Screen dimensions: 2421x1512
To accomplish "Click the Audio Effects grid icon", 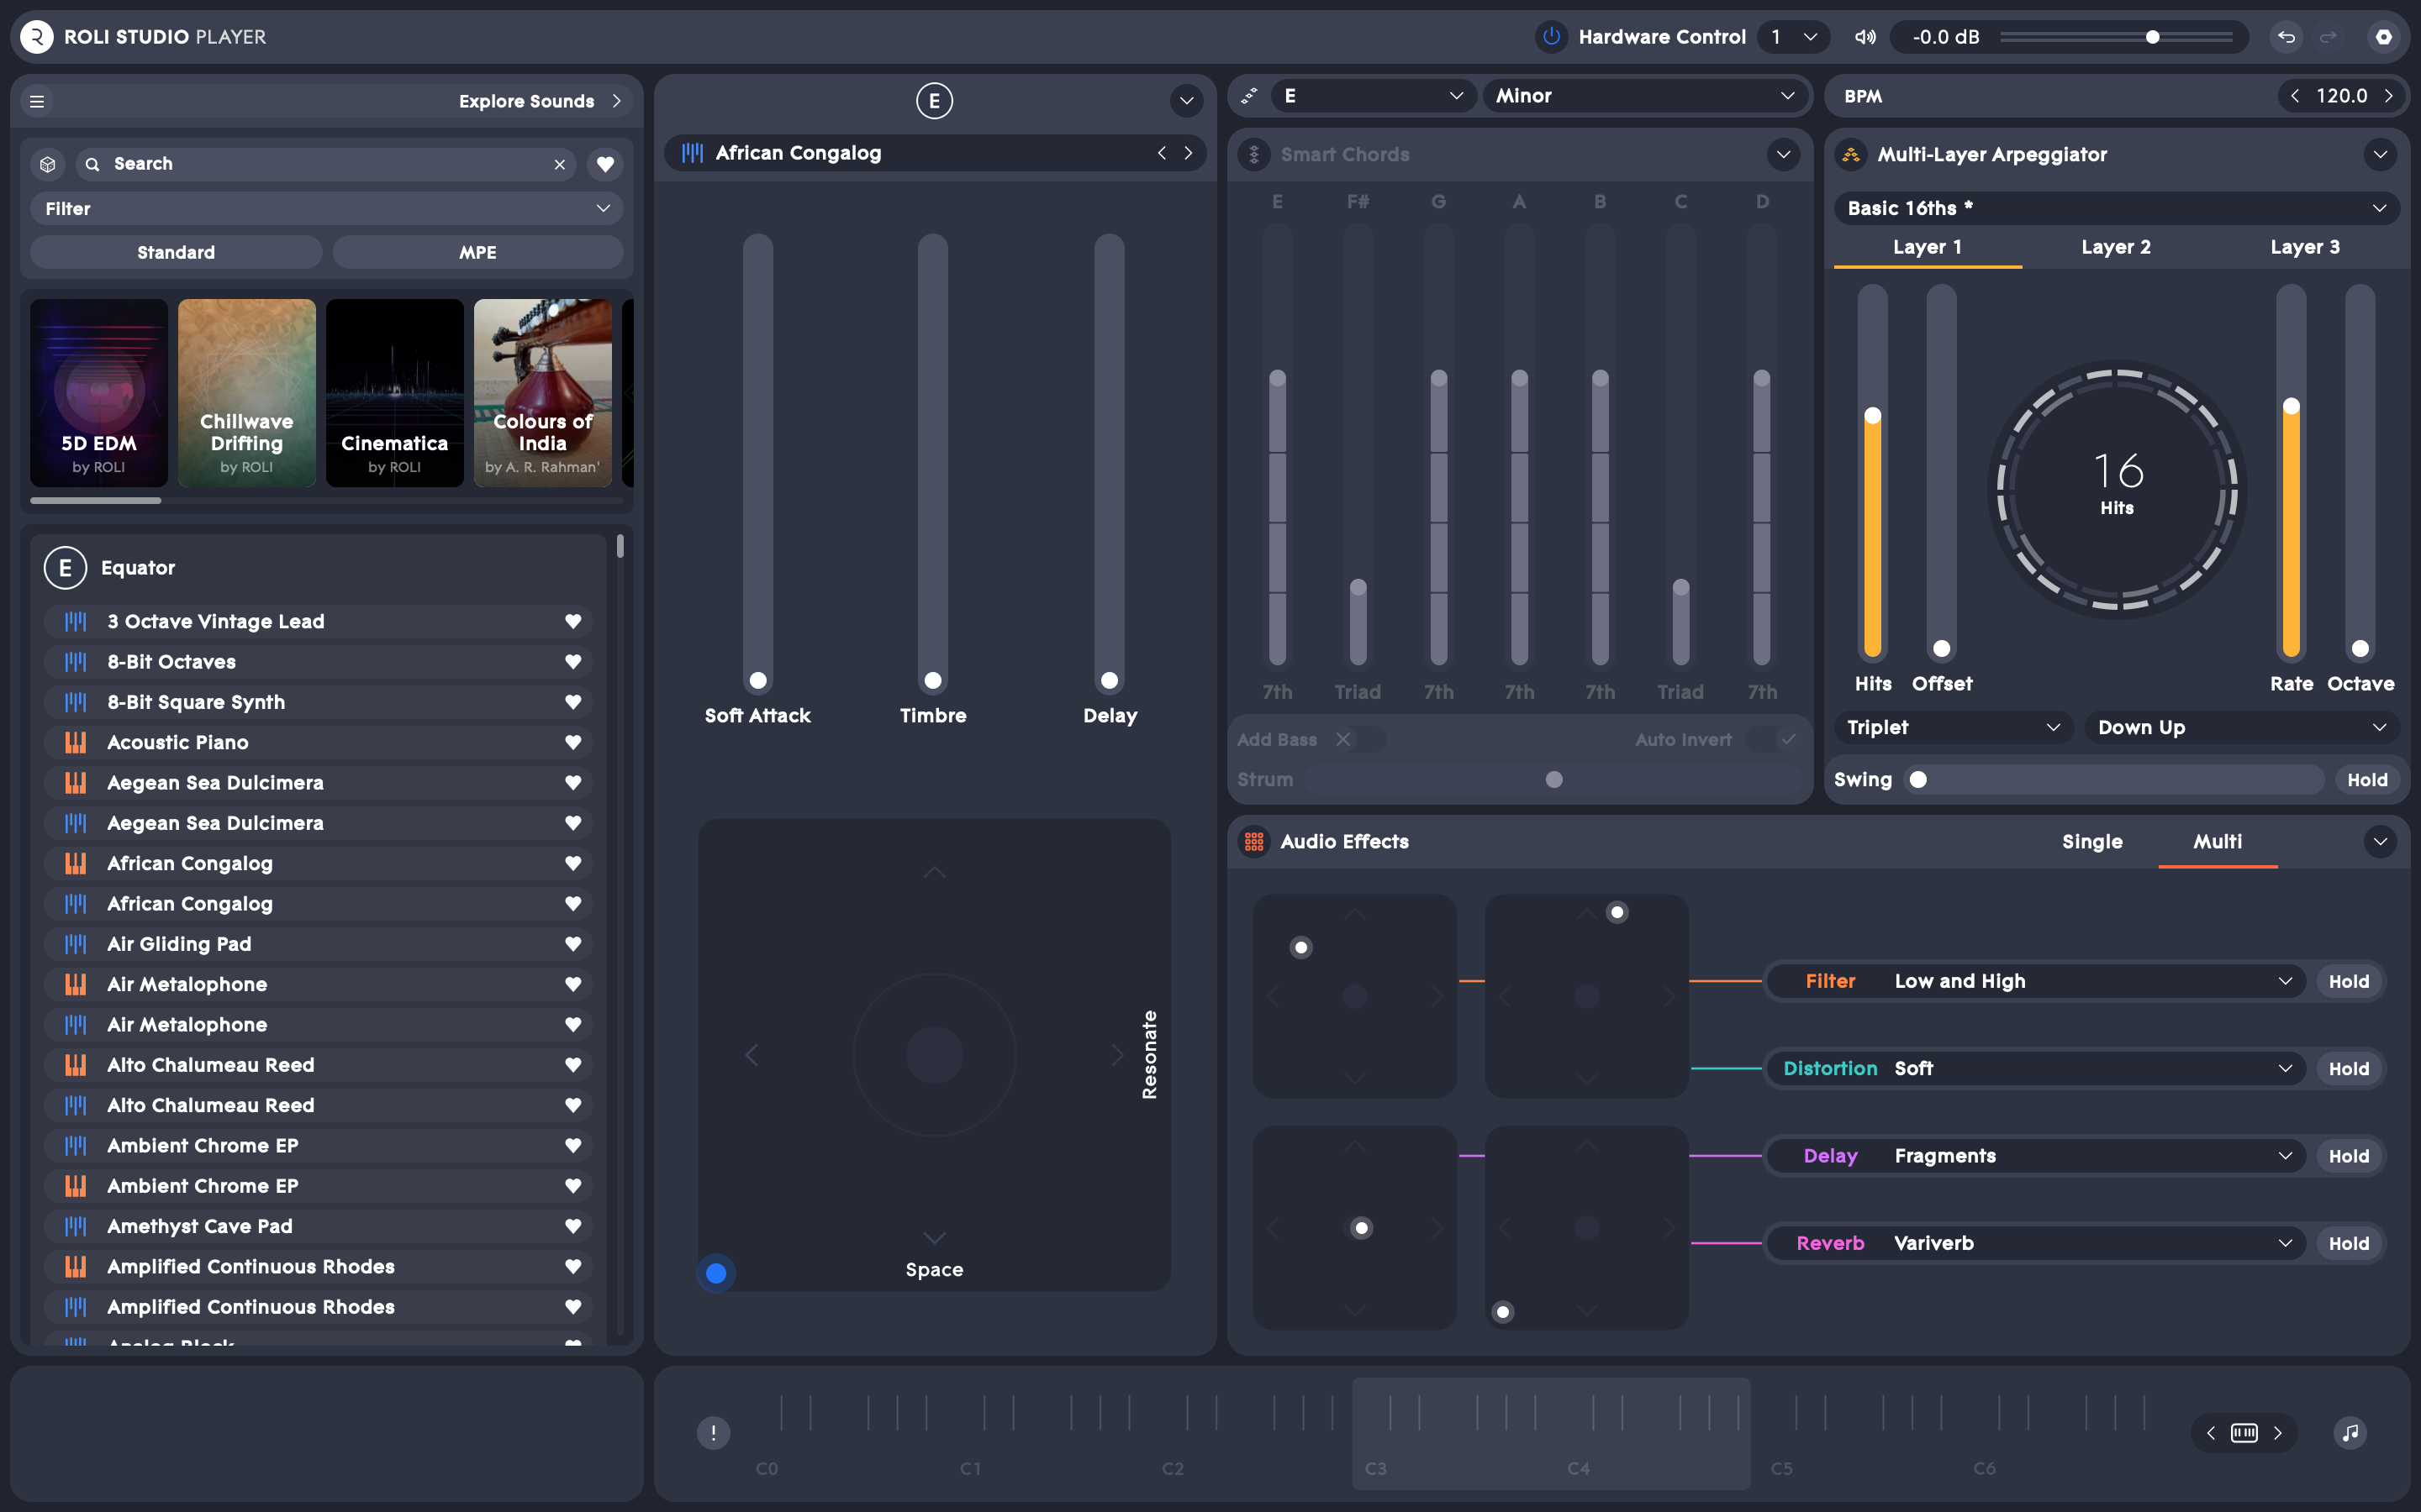I will pyautogui.click(x=1256, y=842).
